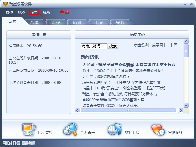Click the scroll down arrow in 信息中心
This screenshot has width=196, height=147.
click(186, 105)
